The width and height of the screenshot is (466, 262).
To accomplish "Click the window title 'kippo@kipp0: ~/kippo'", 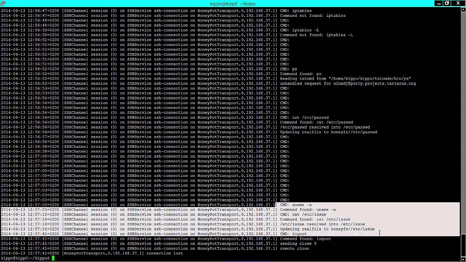I will point(233,4).
